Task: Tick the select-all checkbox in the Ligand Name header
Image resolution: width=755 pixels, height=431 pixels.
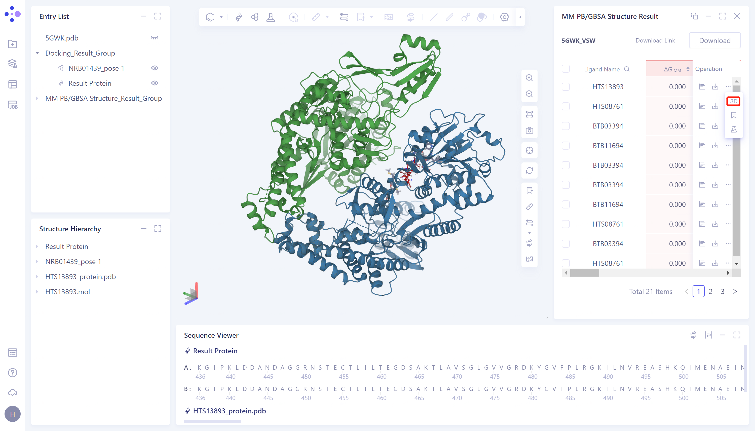Action: pyautogui.click(x=565, y=69)
